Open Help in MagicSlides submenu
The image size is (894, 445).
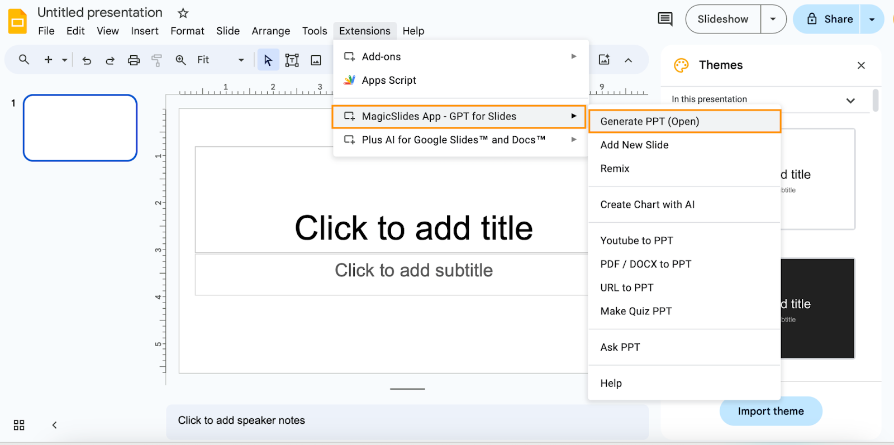pos(684,384)
